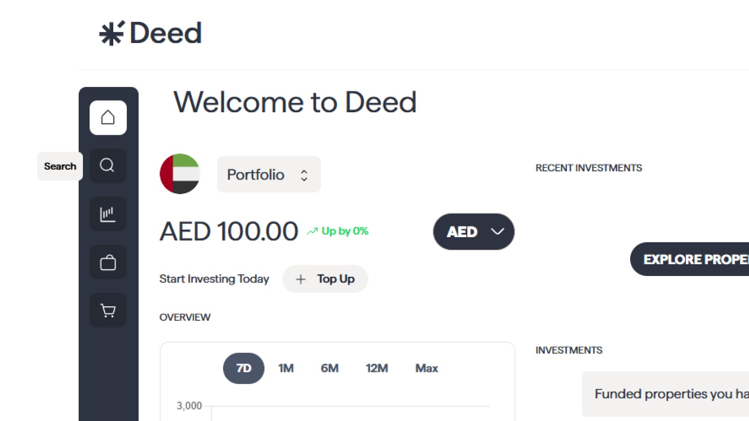Switch chart range to 1M
This screenshot has height=421, width=749.
tap(285, 368)
